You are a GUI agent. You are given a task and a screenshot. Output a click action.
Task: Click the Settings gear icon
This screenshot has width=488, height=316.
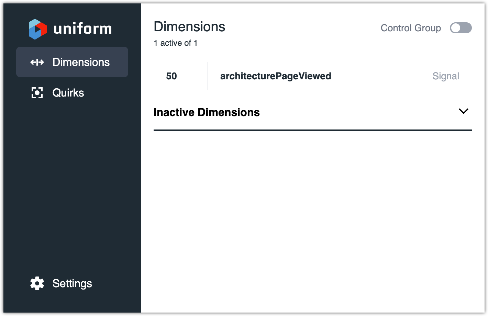[37, 283]
